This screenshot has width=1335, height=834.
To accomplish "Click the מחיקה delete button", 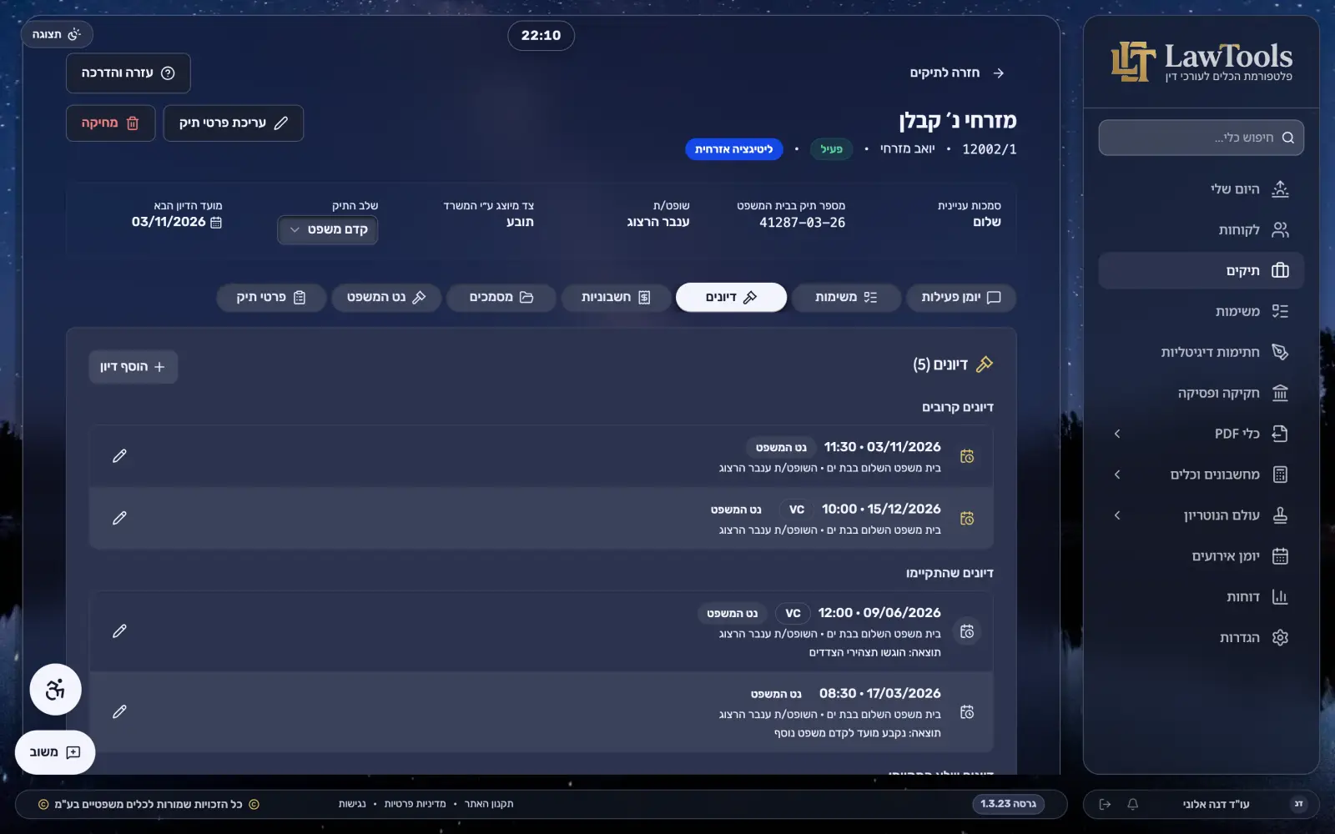I will 110,123.
